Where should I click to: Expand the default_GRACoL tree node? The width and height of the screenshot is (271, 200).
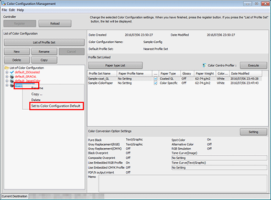(x=7, y=77)
